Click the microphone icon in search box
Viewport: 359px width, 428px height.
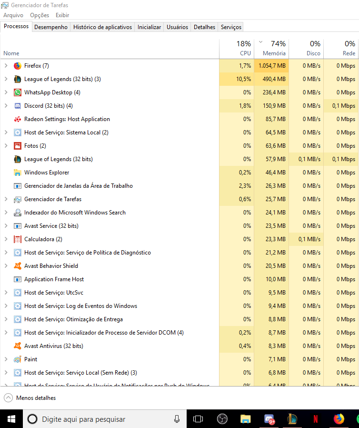coord(177,419)
